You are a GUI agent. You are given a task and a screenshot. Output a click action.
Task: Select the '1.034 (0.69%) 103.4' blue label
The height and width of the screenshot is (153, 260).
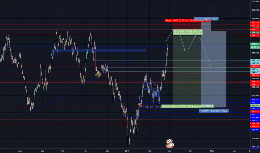click(x=206, y=19)
